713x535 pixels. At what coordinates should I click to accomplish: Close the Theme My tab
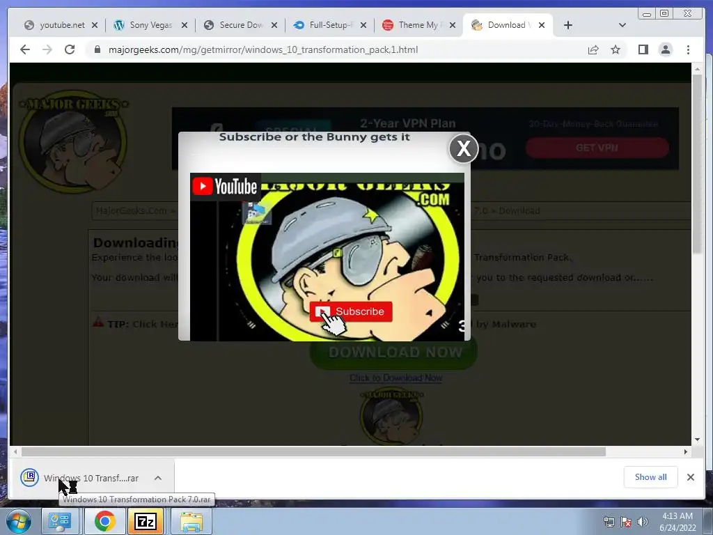pos(453,25)
